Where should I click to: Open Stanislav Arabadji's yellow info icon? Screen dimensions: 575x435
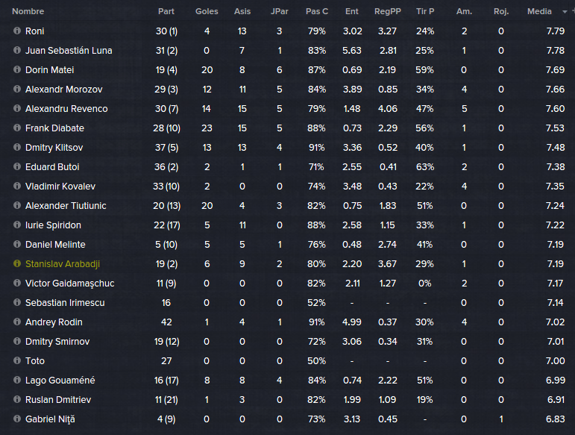[17, 263]
